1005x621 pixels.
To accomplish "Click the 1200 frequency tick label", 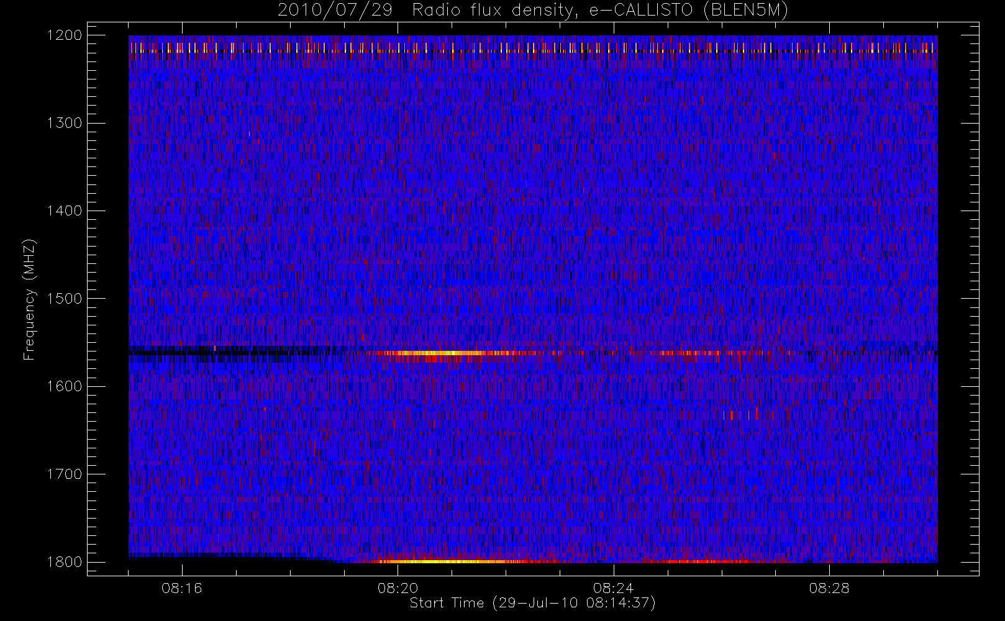I will pyautogui.click(x=65, y=35).
